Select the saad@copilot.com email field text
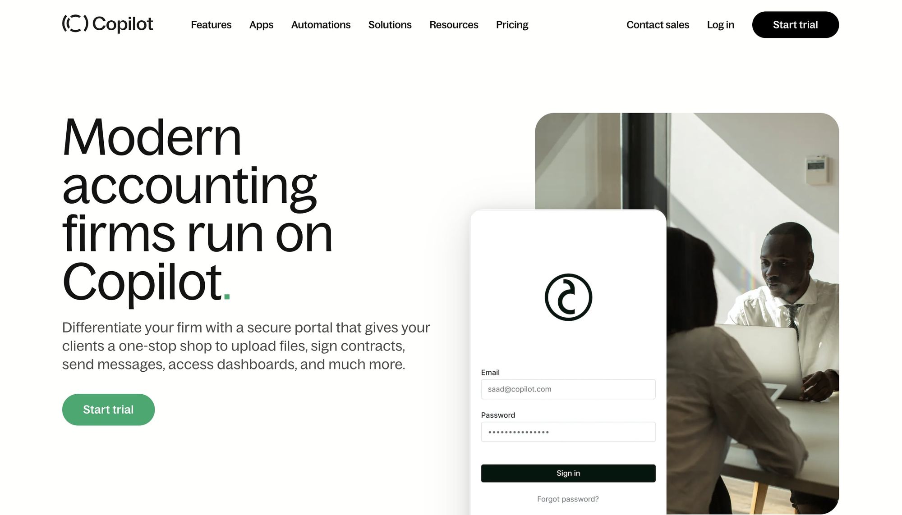 click(x=568, y=389)
